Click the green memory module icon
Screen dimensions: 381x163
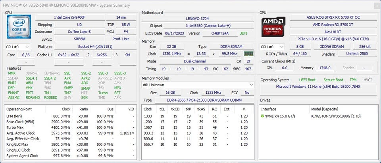248,54
